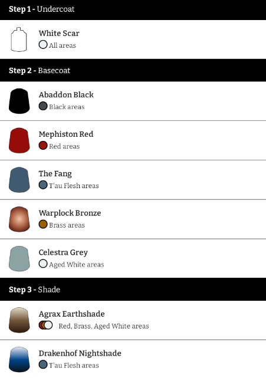The image size is (266, 378).
Task: Tap the Agrax Earthshade shade pot icon
Action: (x=19, y=320)
